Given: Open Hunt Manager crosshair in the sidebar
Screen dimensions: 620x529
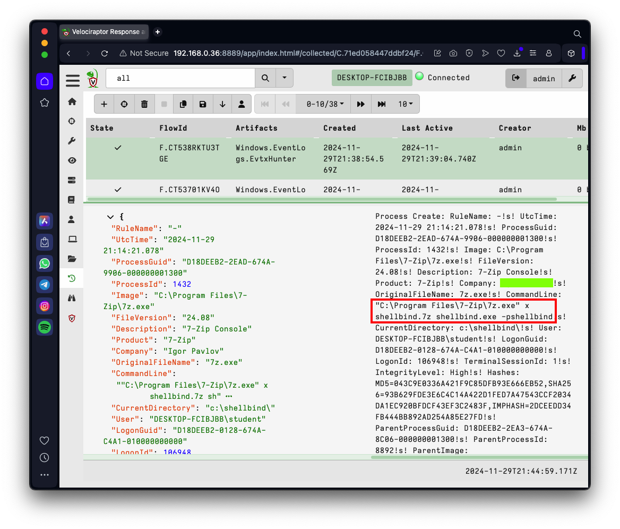Looking at the screenshot, I should click(x=72, y=121).
